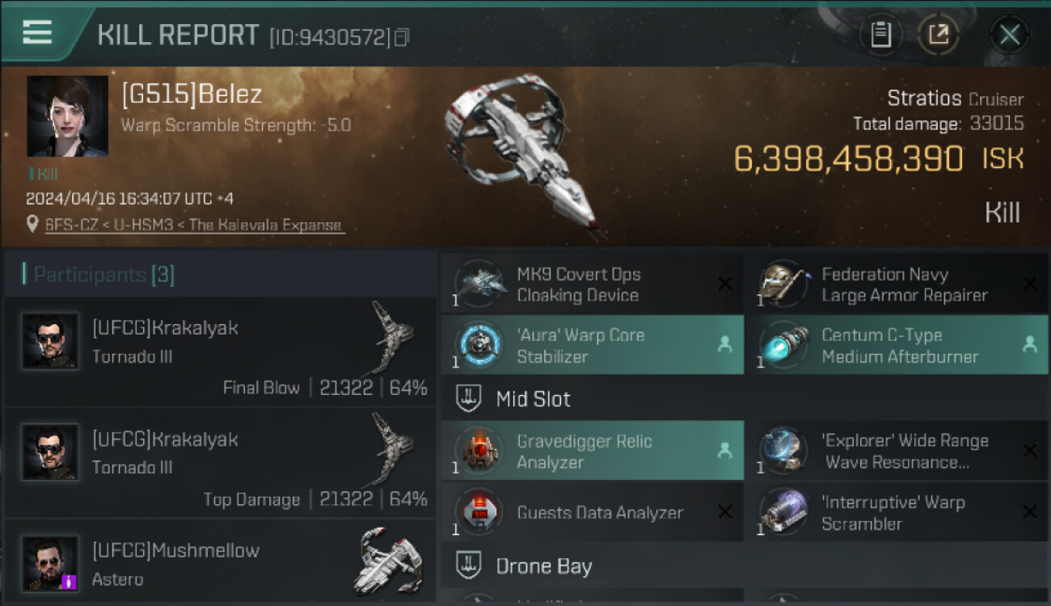The height and width of the screenshot is (606, 1051).
Task: Click the Federation Navy Large Armor Repairer icon
Action: 783,284
